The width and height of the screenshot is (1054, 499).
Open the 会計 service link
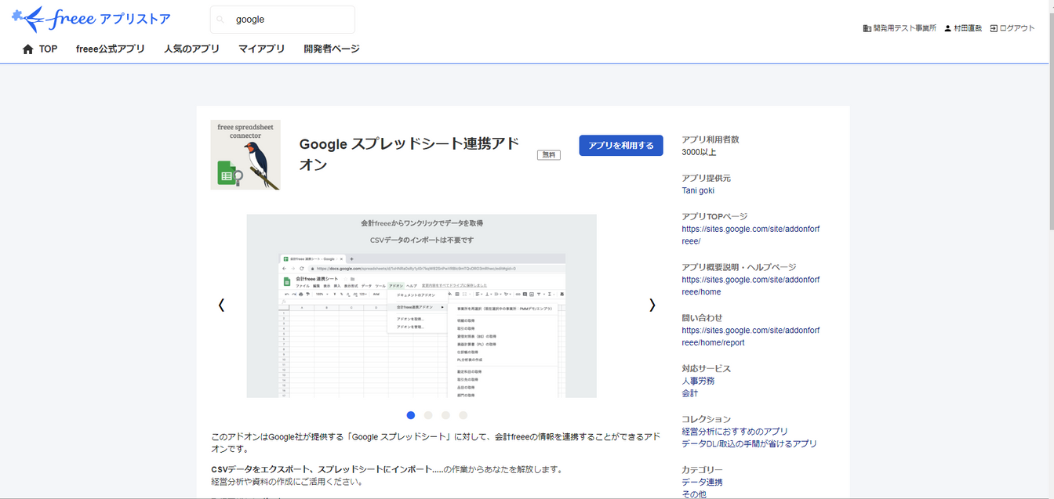690,393
